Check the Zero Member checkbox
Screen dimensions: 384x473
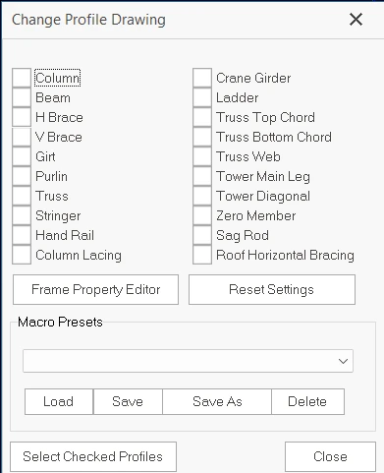click(x=202, y=215)
